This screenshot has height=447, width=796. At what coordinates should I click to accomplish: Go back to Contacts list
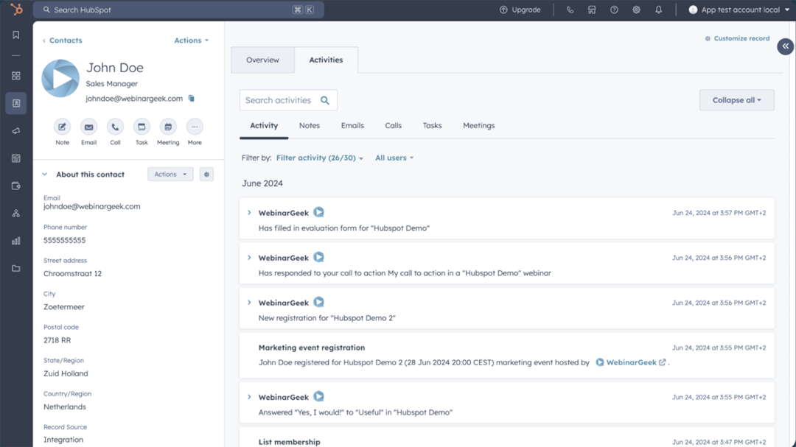(62, 41)
